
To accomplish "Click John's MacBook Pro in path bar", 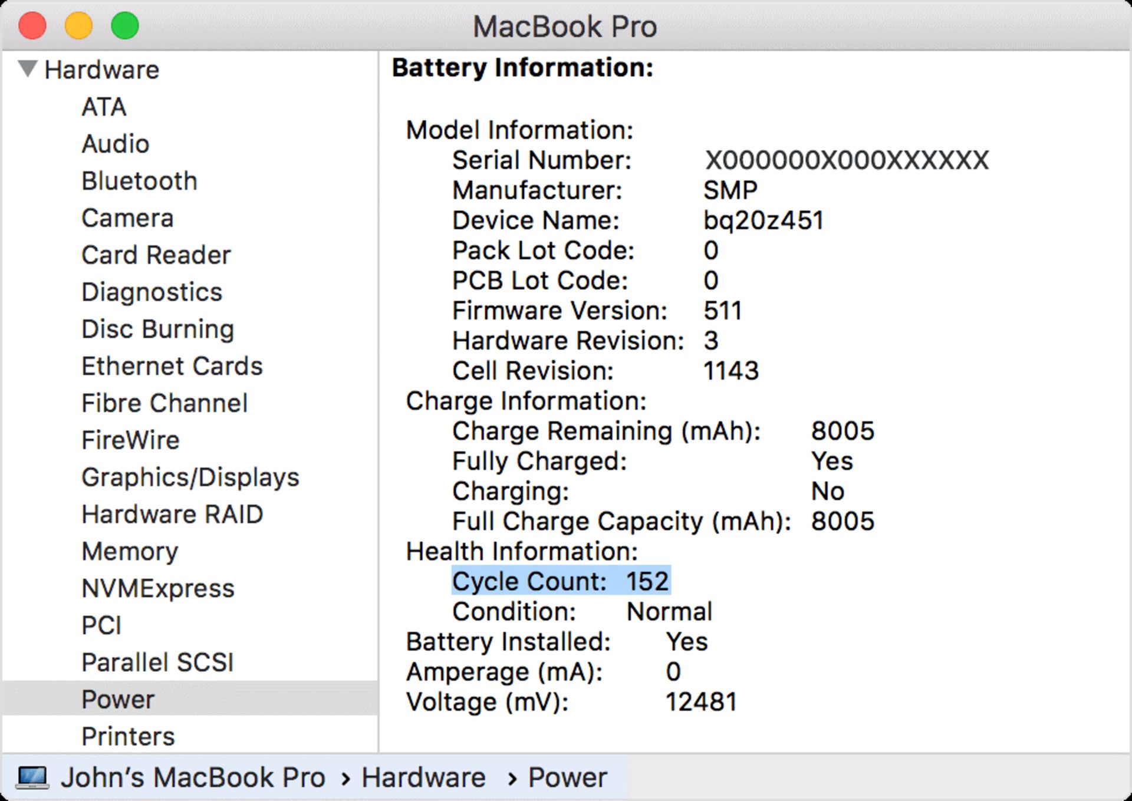I will pos(193,777).
